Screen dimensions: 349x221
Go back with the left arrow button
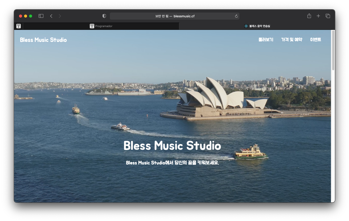51,16
